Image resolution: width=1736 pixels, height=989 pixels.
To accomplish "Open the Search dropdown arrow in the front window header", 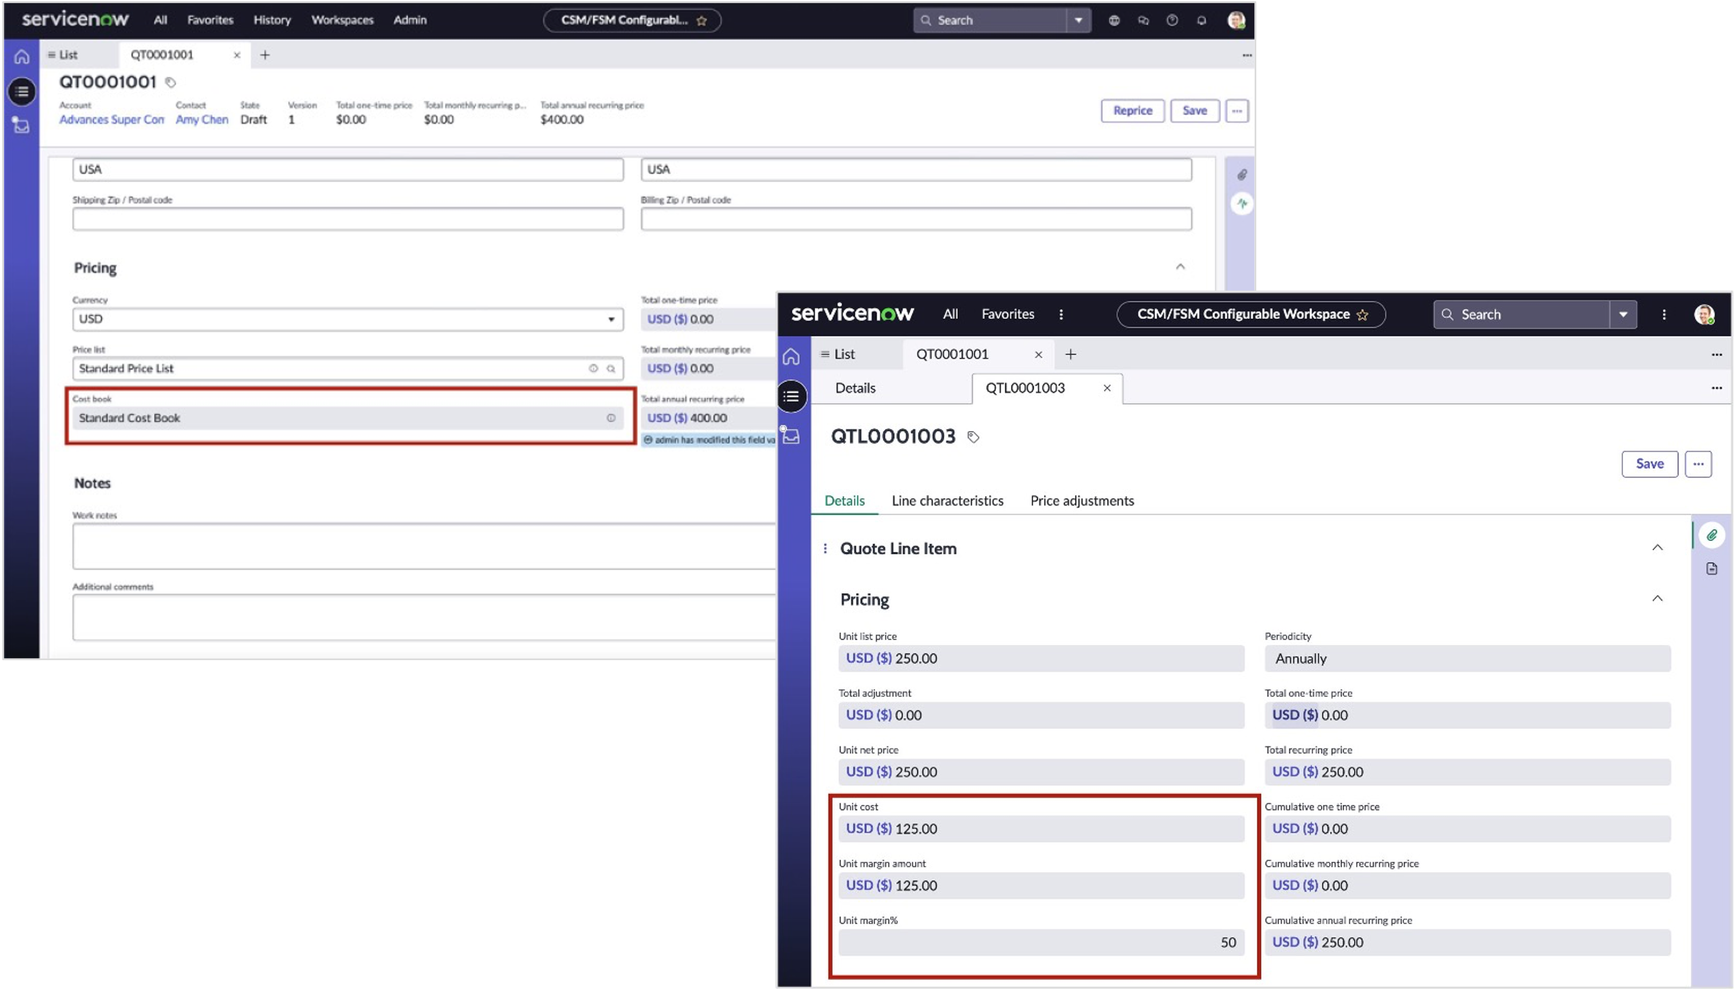I will 1623,315.
